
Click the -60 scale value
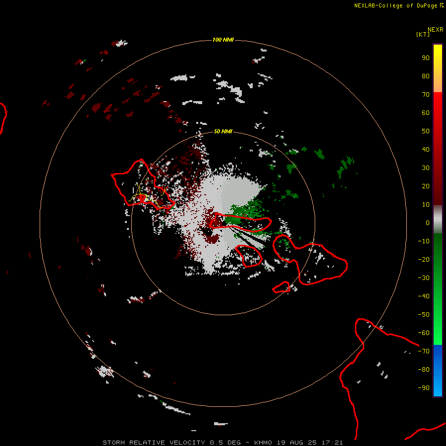[x=424, y=333]
